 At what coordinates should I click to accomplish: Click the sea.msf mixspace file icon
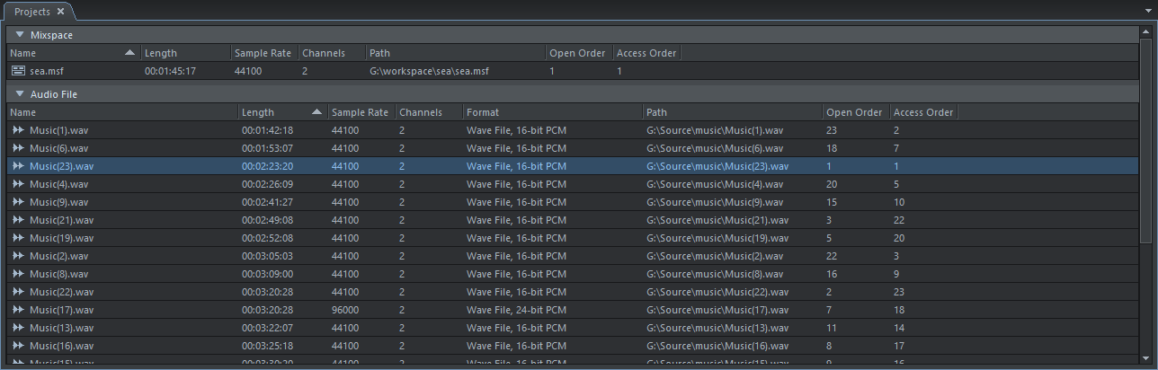[x=18, y=70]
